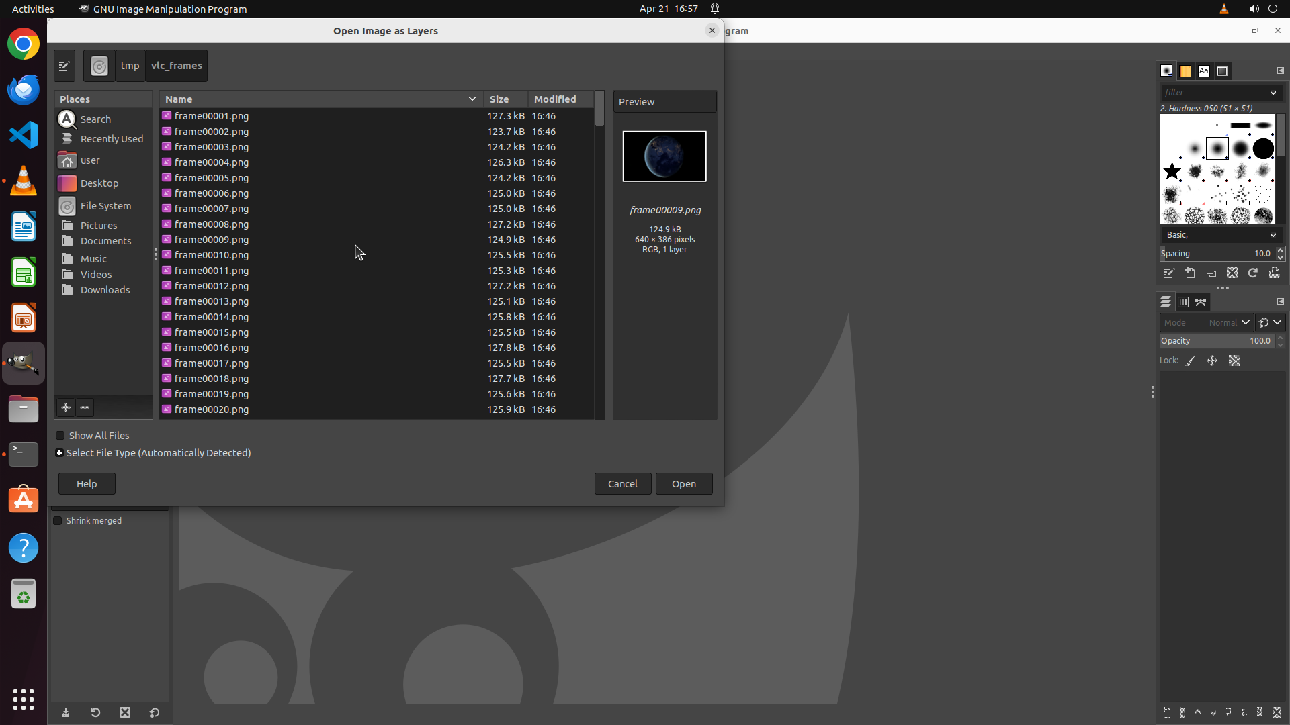Click lock position and size icon

tap(1212, 361)
